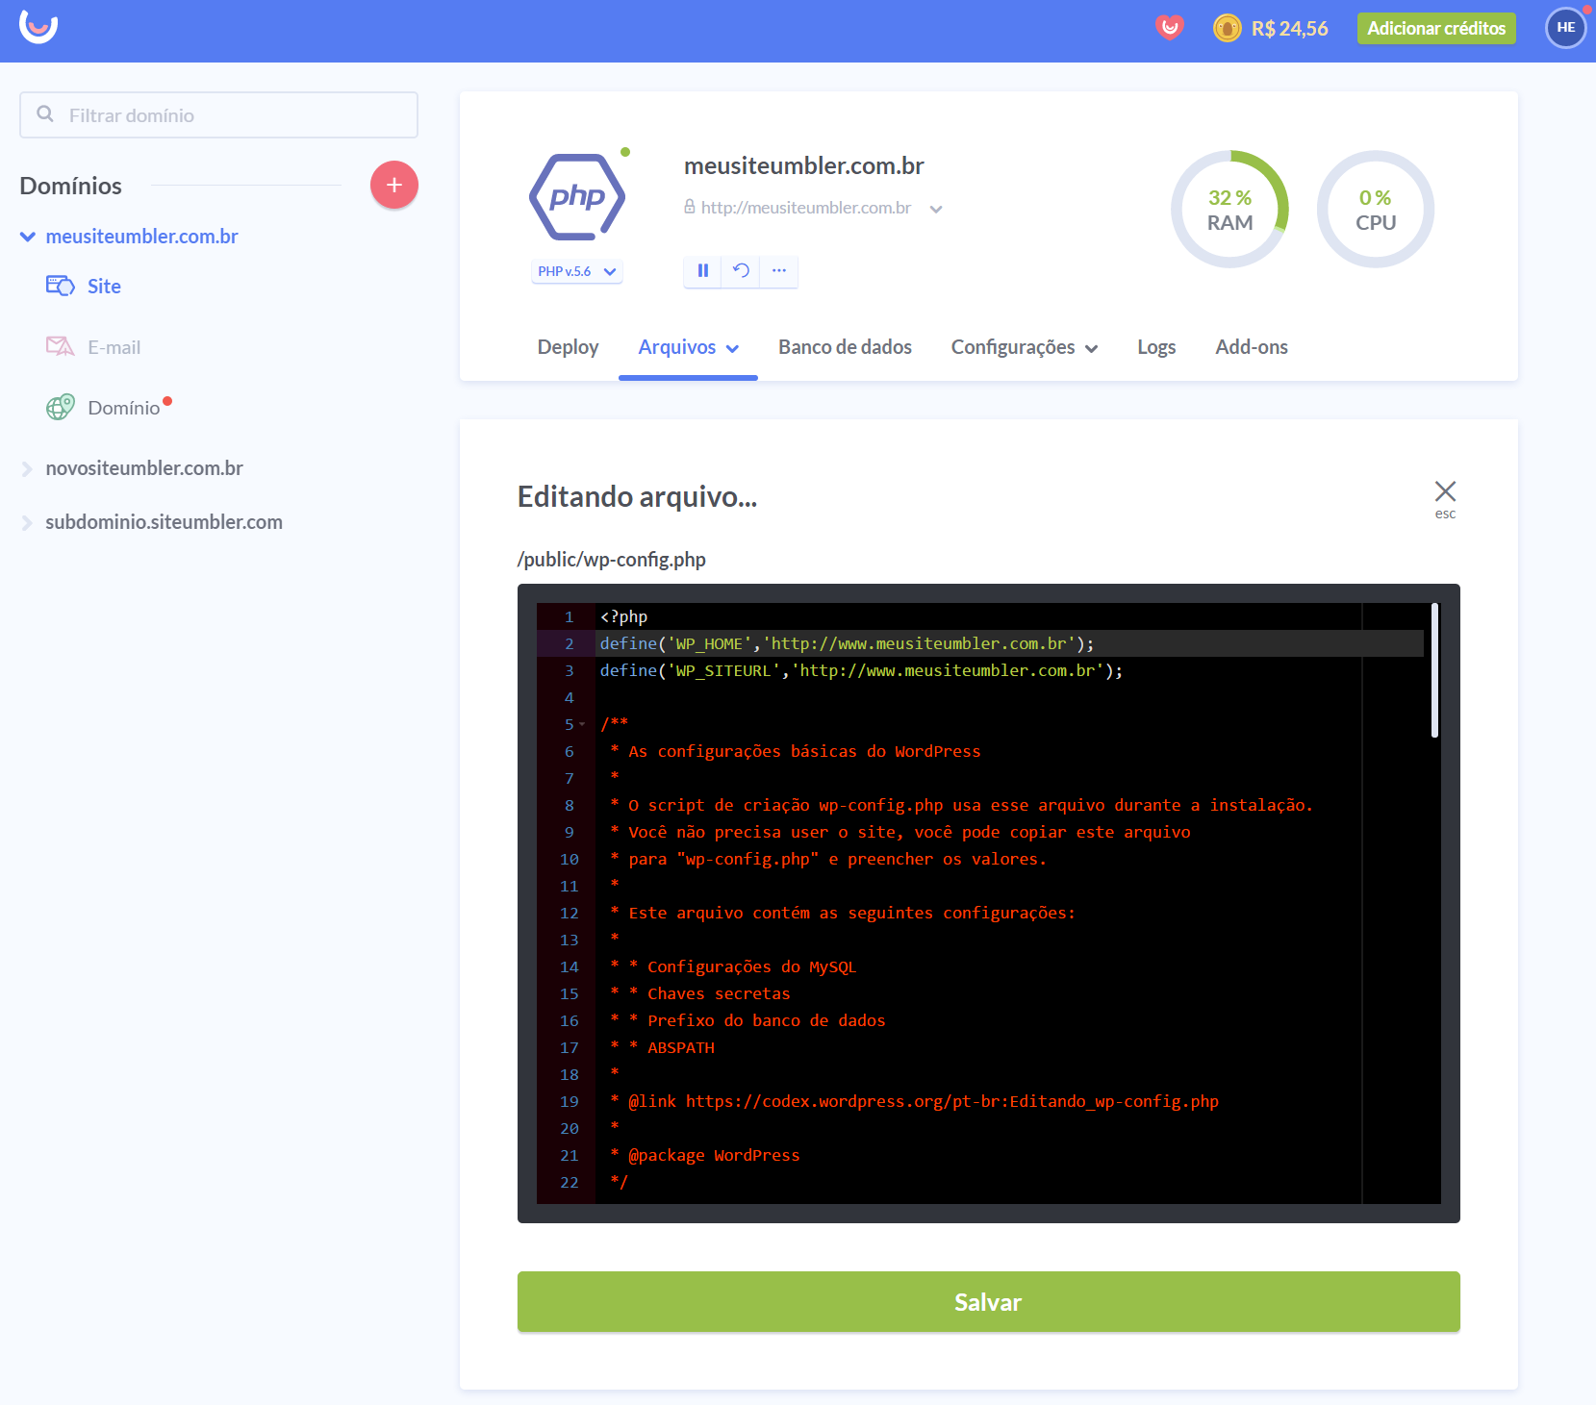Screen dimensions: 1596x1405
Task: Click the PHP hexagon logo
Action: [x=575, y=196]
